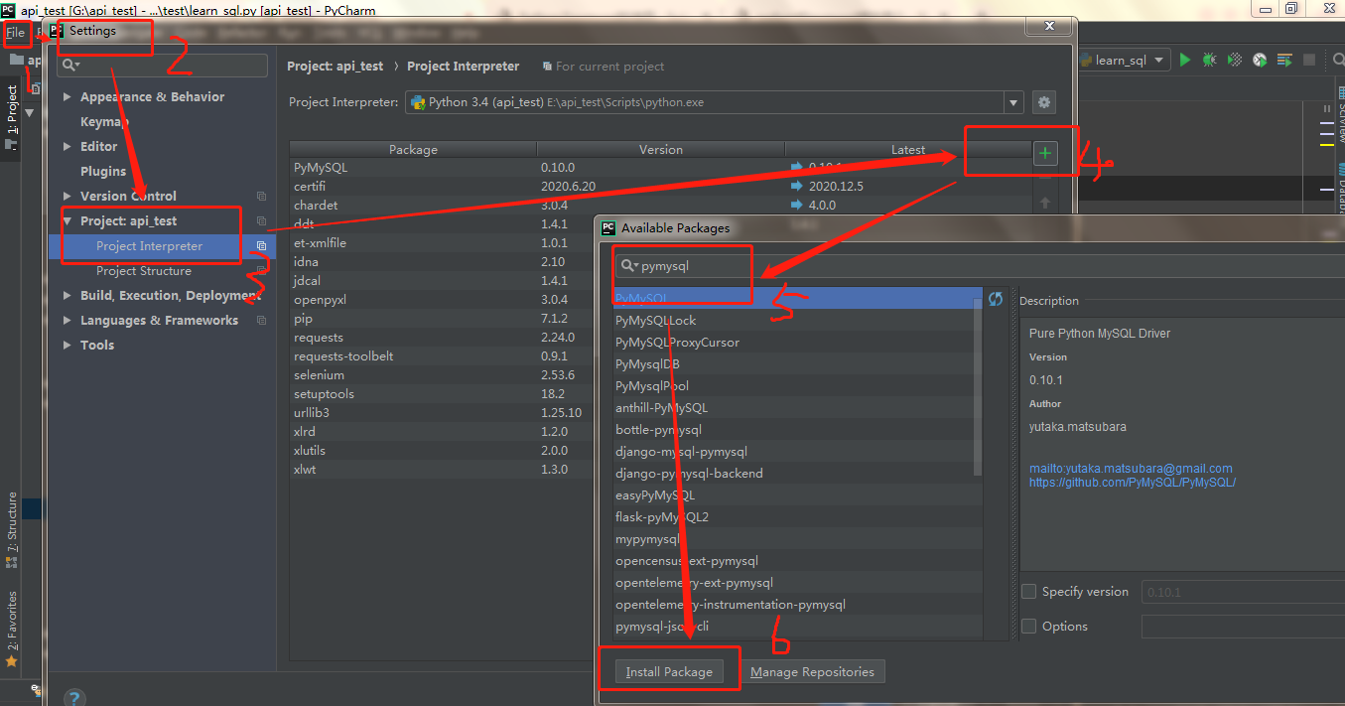Select django-mysql-pymysql package
The image size is (1345, 706).
click(681, 452)
